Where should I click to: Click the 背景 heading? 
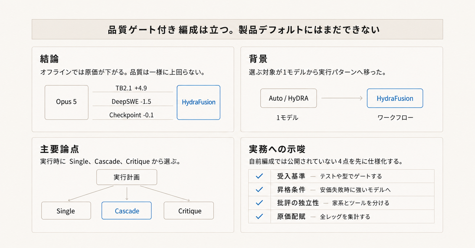258,59
